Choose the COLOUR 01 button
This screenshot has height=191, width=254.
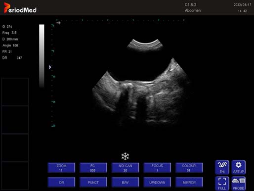pyautogui.click(x=189, y=168)
